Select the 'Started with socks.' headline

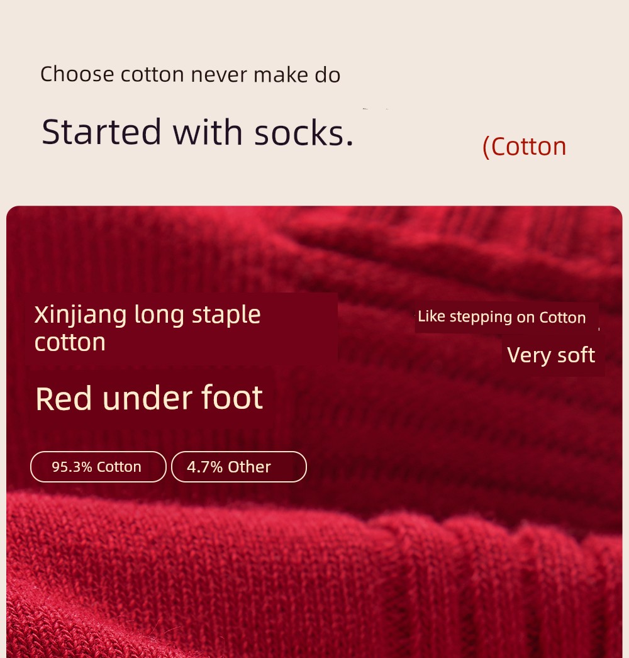click(198, 132)
